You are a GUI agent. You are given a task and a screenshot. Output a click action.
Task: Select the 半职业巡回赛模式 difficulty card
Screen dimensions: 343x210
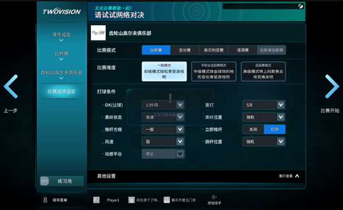tap(214, 72)
